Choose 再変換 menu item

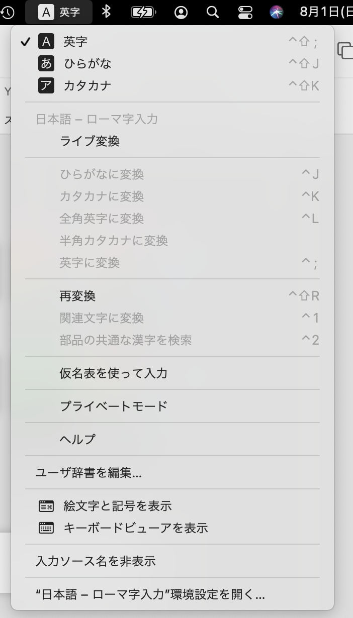77,296
